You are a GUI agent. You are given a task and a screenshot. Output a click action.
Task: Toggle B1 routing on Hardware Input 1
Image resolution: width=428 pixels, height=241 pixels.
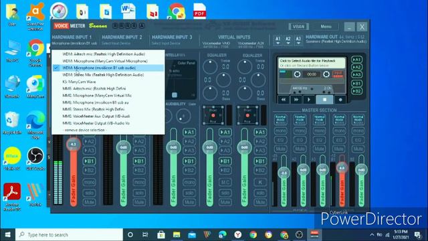click(89, 161)
